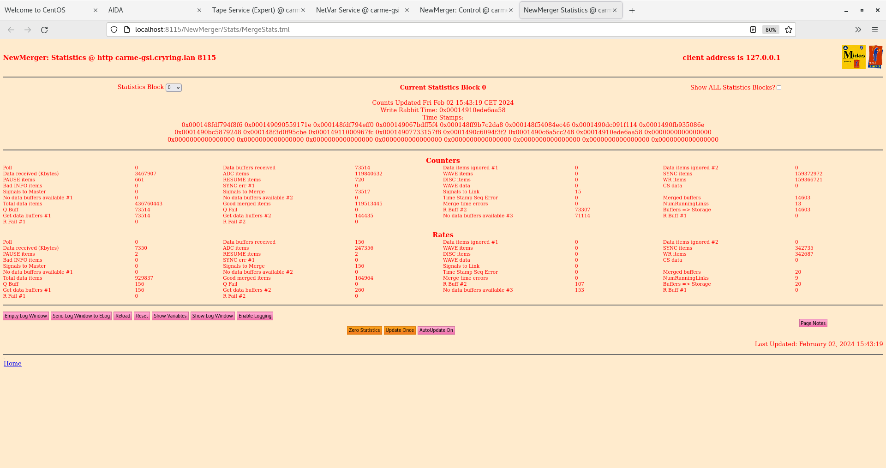Image resolution: width=886 pixels, height=468 pixels.
Task: Click Show Log Window button
Action: click(213, 316)
